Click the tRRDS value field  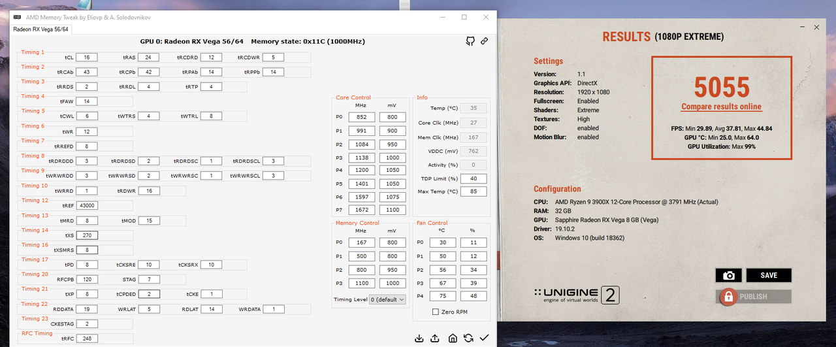pyautogui.click(x=87, y=86)
